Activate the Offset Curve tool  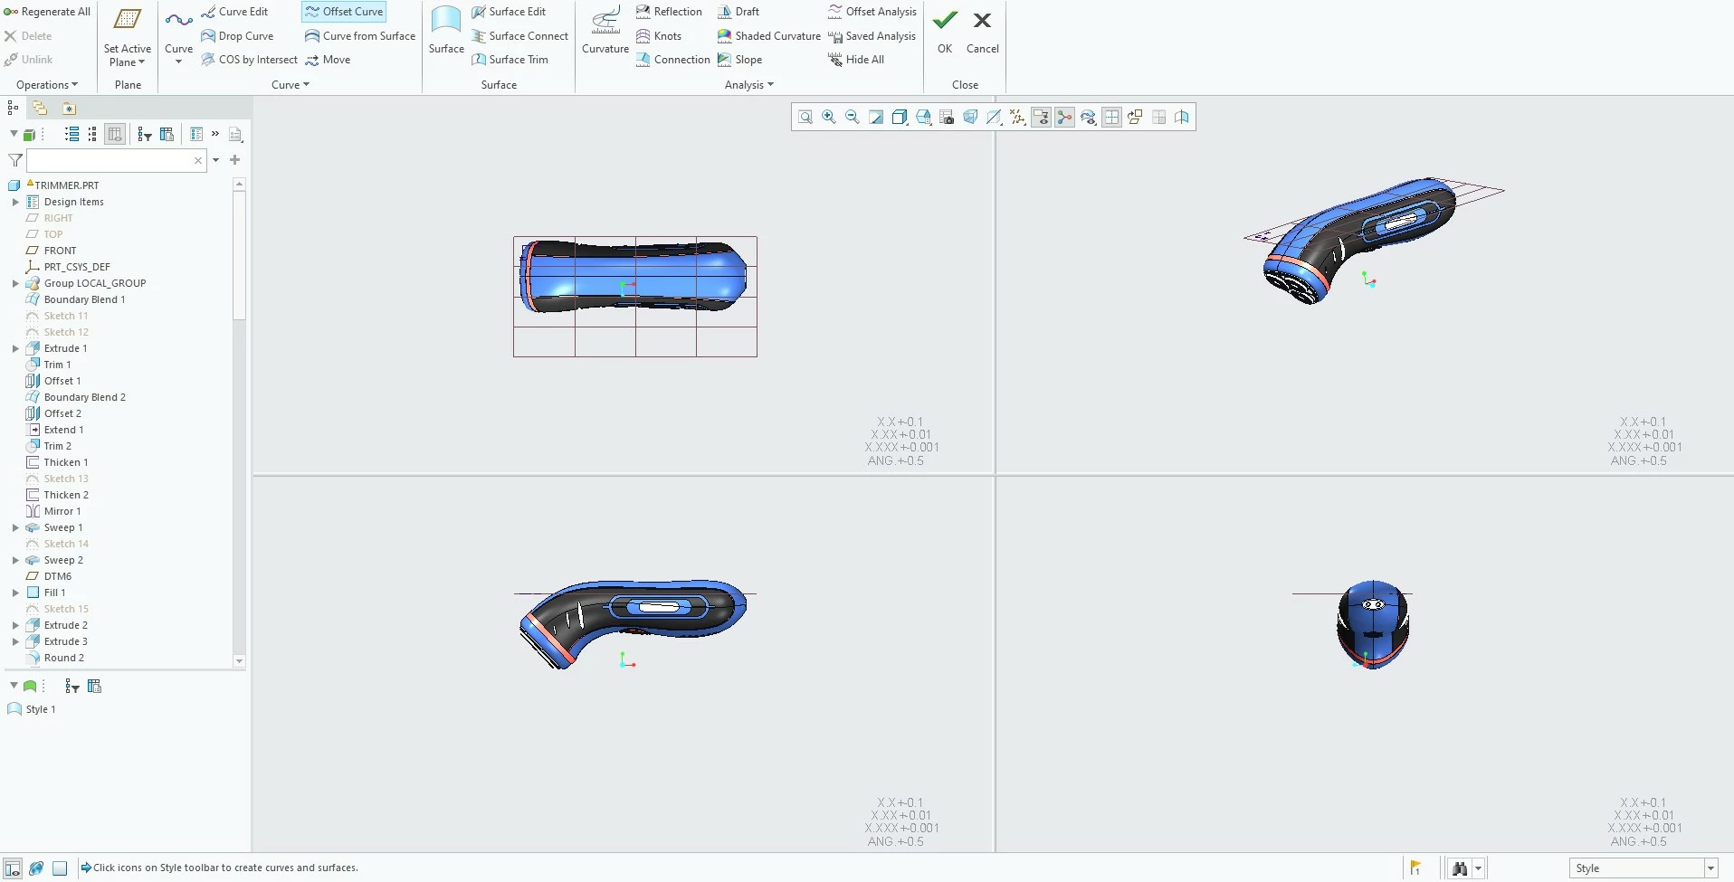point(344,12)
